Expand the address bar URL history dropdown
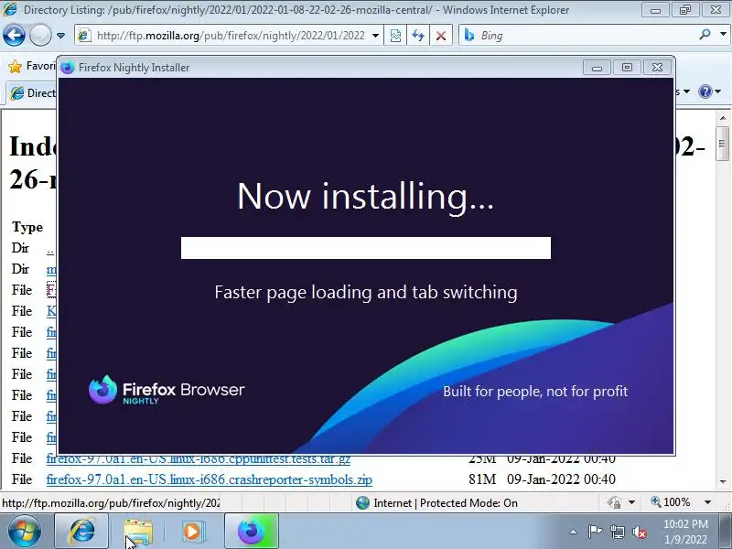 [375, 36]
